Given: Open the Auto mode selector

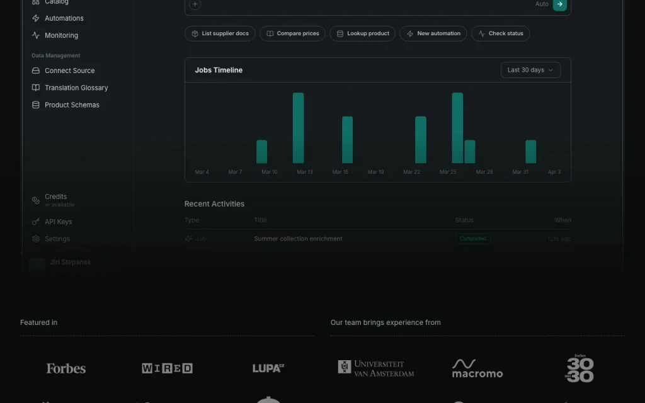Looking at the screenshot, I should 542,4.
